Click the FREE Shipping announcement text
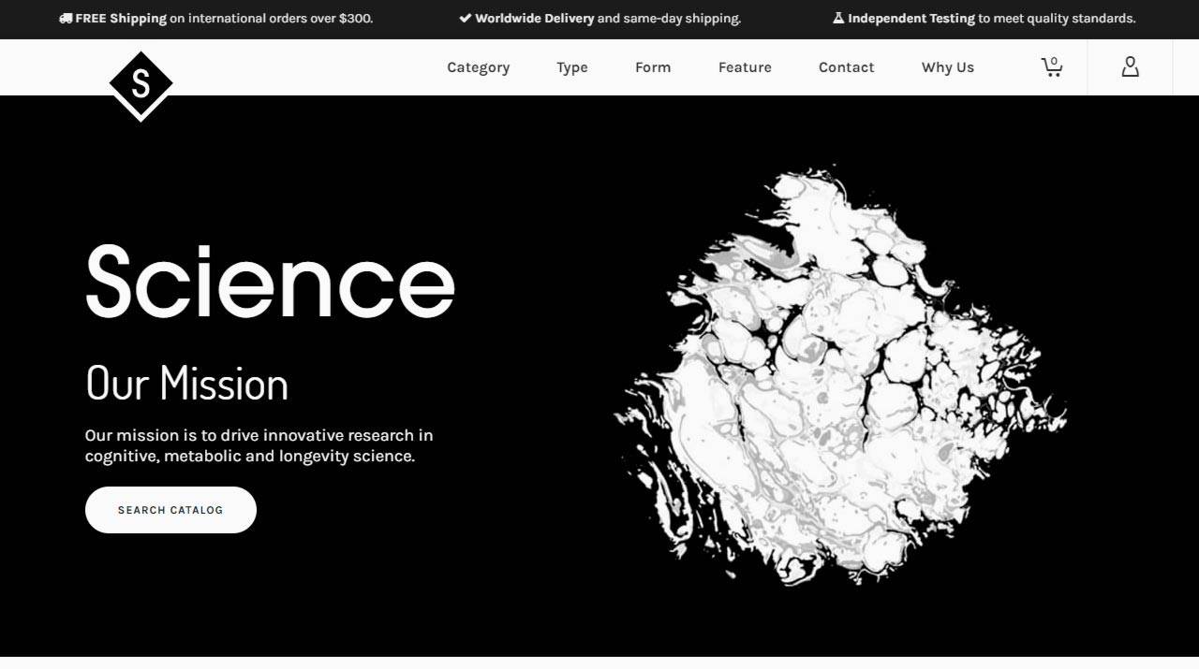1199x669 pixels. pos(225,19)
